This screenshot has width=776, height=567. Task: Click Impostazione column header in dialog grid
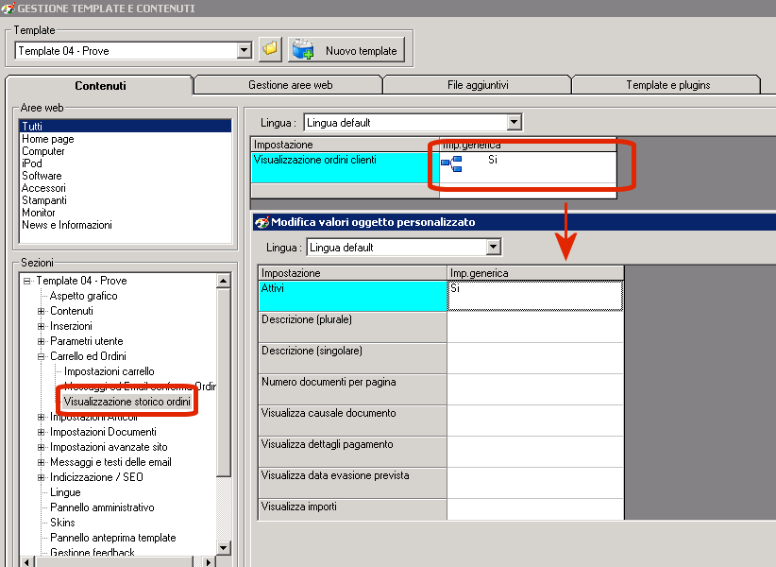click(352, 273)
